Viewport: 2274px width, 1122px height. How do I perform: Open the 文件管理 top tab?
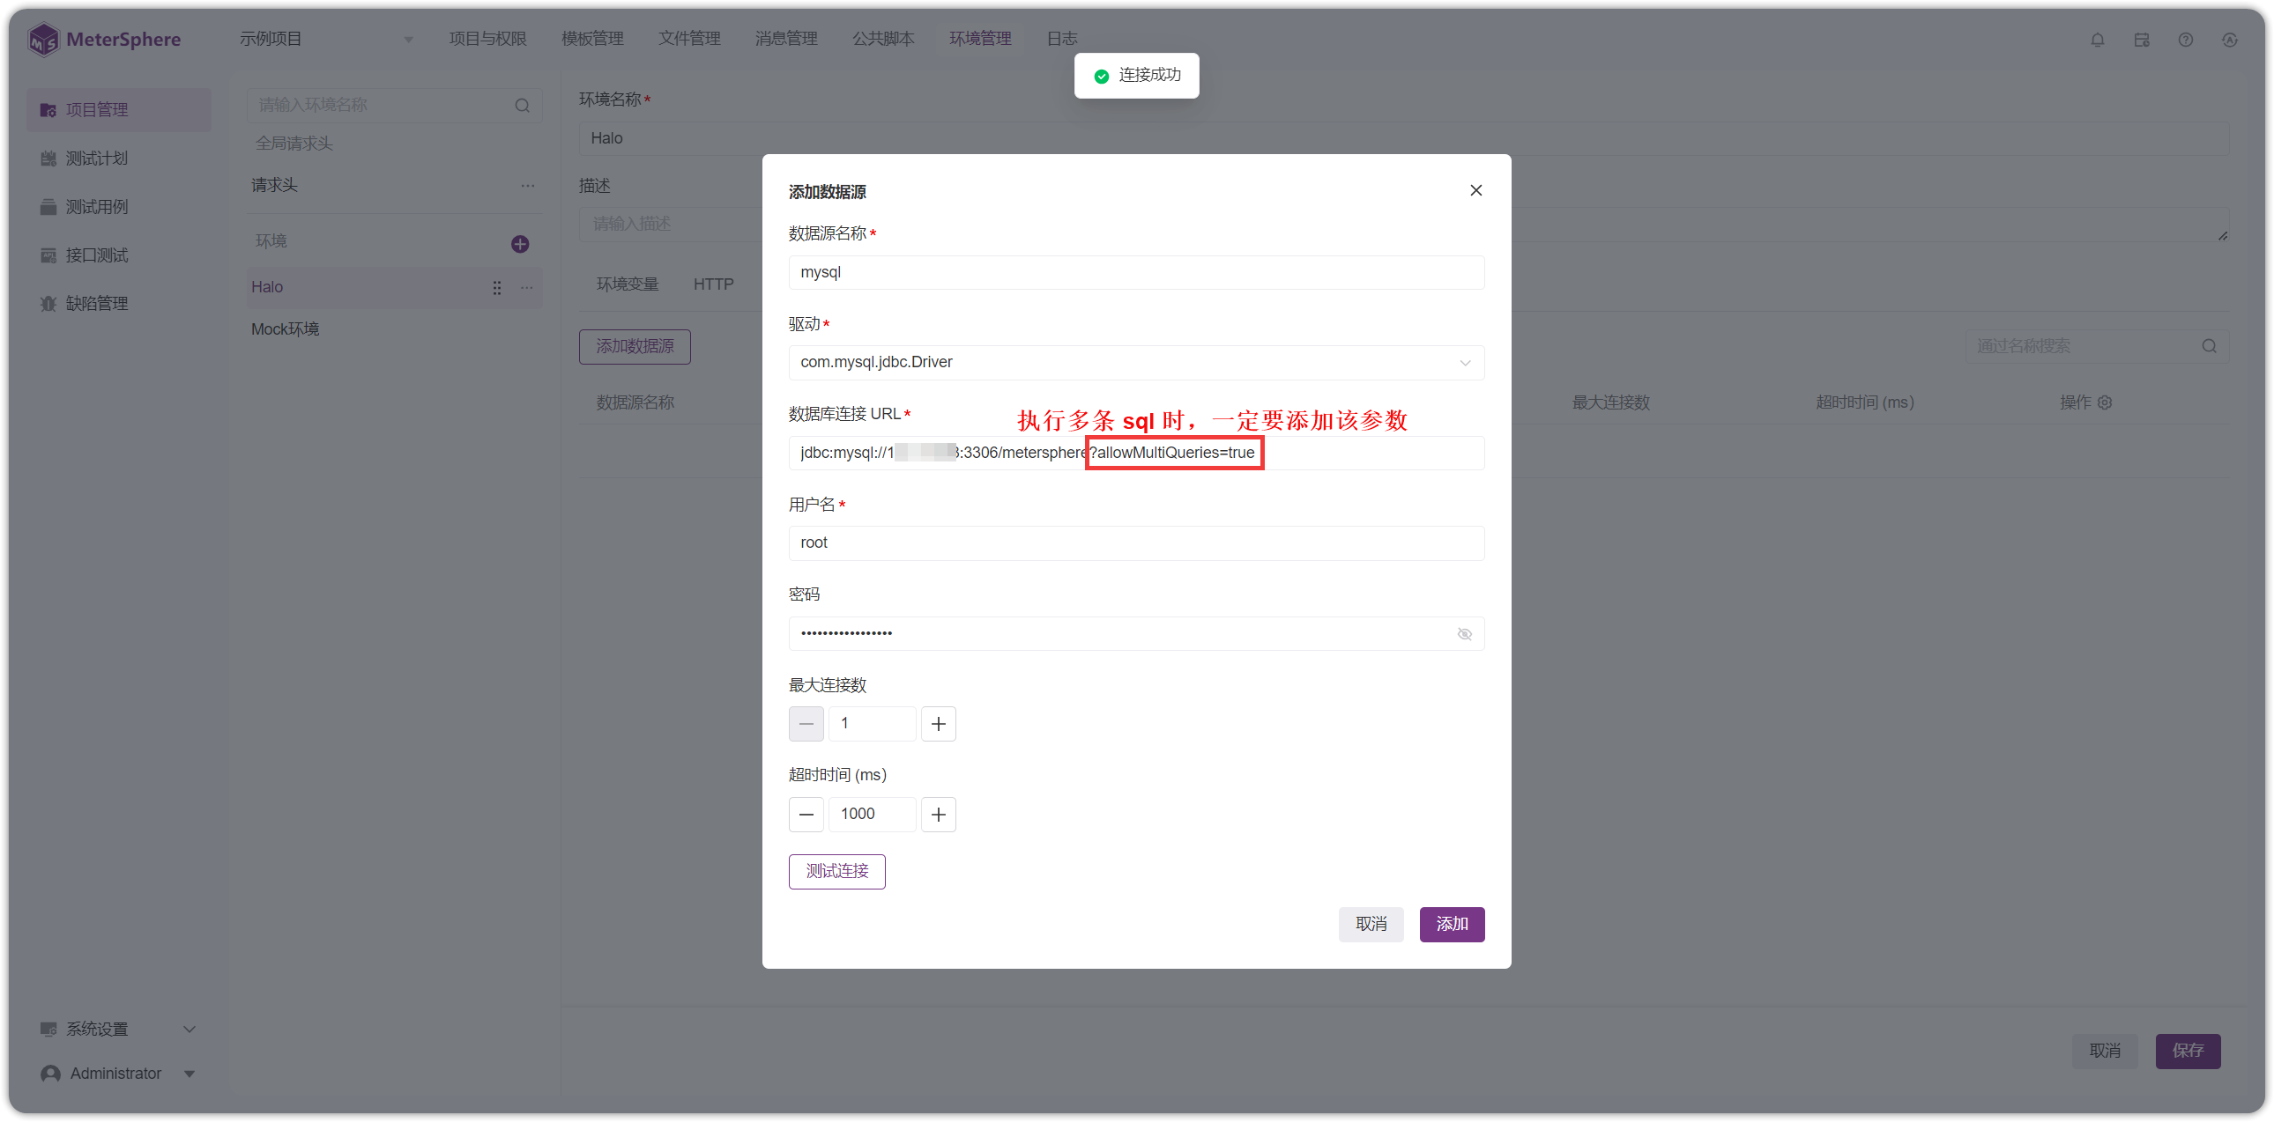[x=689, y=39]
